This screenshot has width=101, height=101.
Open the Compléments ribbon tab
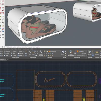pos(26,49)
